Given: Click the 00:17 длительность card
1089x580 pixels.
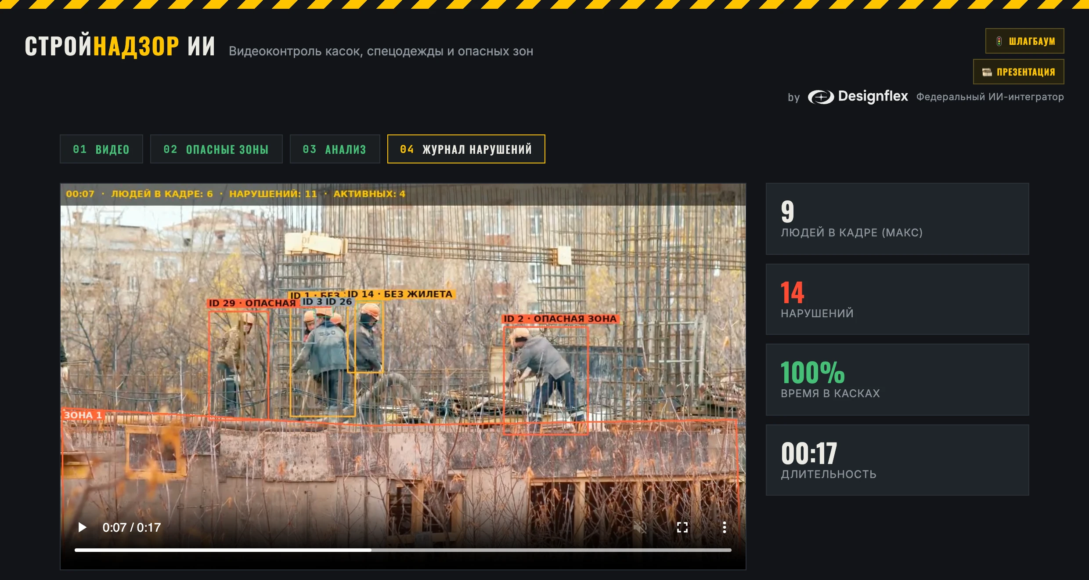Looking at the screenshot, I should tap(897, 460).
